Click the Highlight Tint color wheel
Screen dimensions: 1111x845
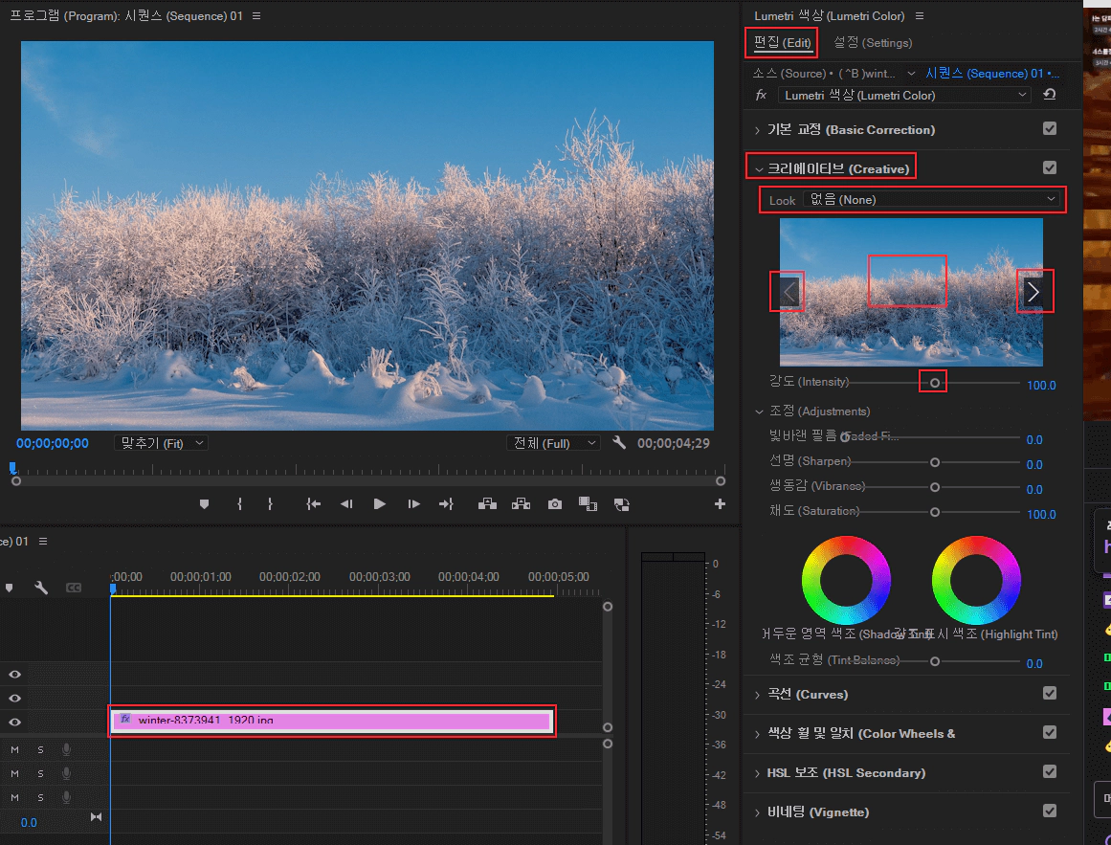pos(976,580)
